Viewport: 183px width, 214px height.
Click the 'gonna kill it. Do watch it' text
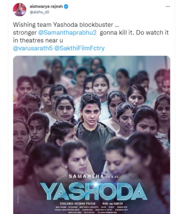pyautogui.click(x=134, y=33)
